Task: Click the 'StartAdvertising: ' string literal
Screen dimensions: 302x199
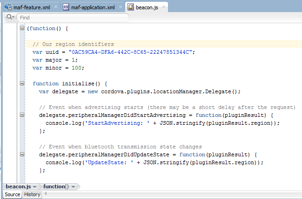Action: 117,123
